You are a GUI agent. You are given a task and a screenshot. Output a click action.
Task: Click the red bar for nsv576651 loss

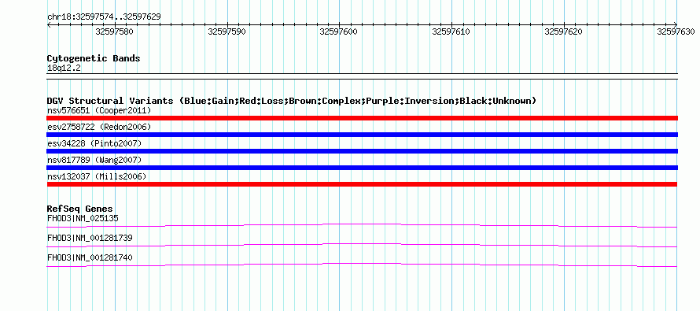(x=362, y=118)
